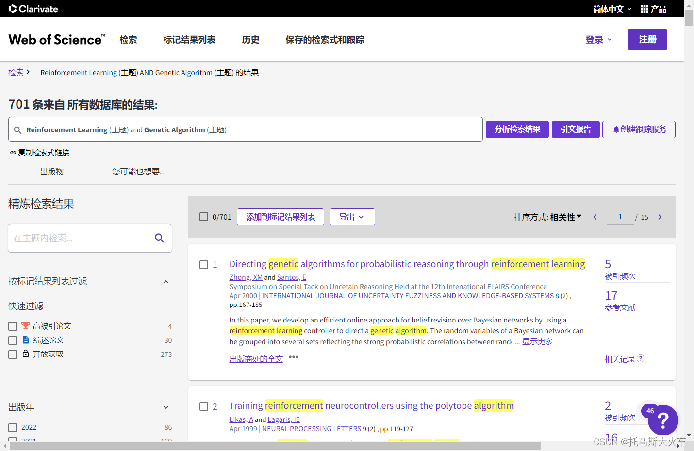
Task: Open the 导出 export dropdown
Action: point(352,217)
